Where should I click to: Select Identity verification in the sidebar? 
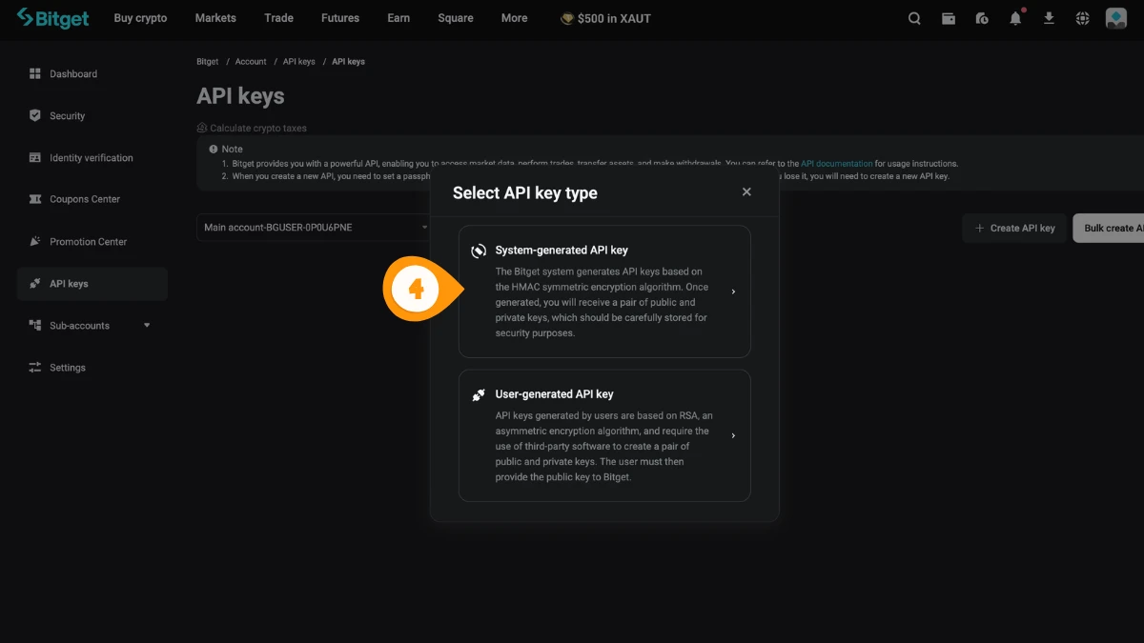point(92,157)
